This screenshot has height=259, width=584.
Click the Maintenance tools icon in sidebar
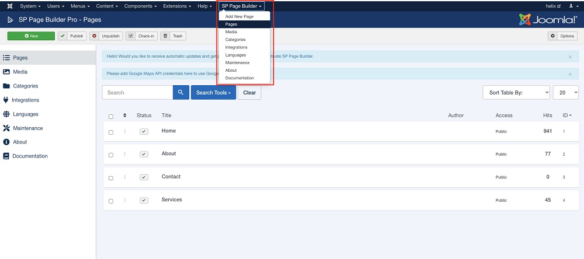click(6, 128)
